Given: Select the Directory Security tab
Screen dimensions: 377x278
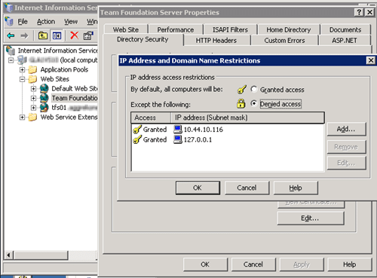Looking at the screenshot, I should 143,39.
